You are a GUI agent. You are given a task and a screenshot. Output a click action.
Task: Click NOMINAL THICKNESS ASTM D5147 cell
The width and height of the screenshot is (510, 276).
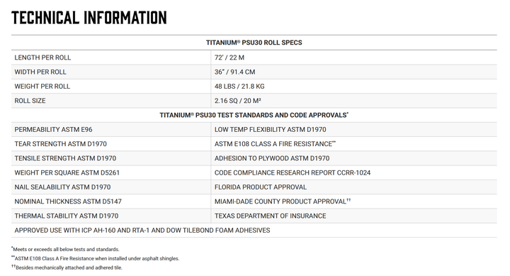coord(111,202)
